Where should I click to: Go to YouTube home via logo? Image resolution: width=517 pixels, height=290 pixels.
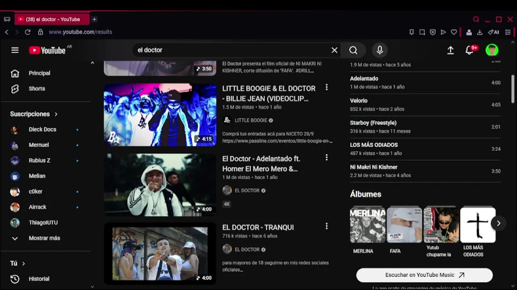[x=47, y=50]
